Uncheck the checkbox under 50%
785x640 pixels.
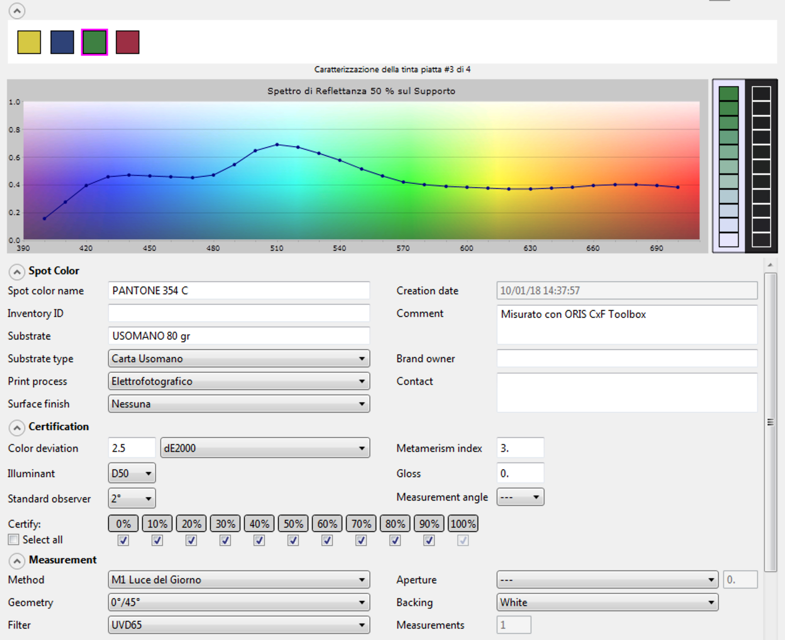click(293, 540)
